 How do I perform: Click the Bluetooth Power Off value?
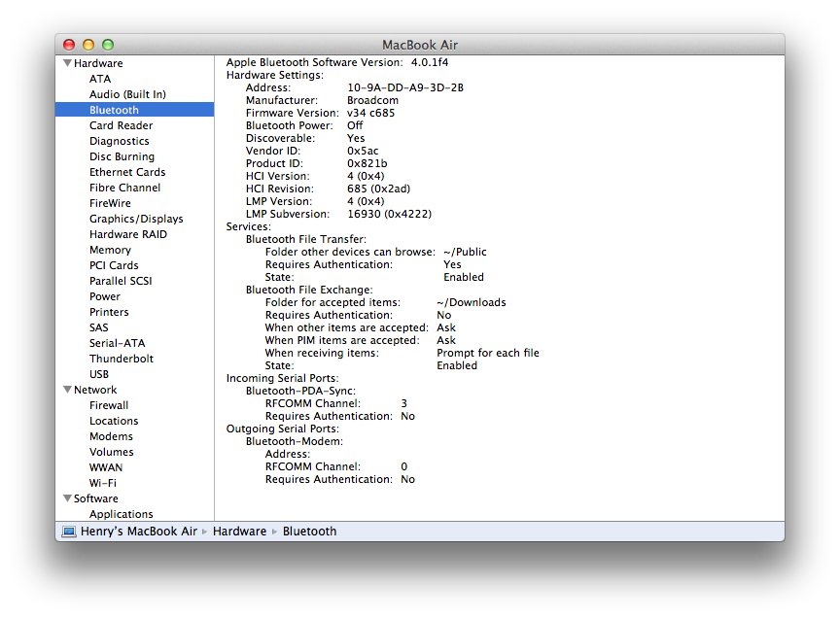pyautogui.click(x=355, y=125)
